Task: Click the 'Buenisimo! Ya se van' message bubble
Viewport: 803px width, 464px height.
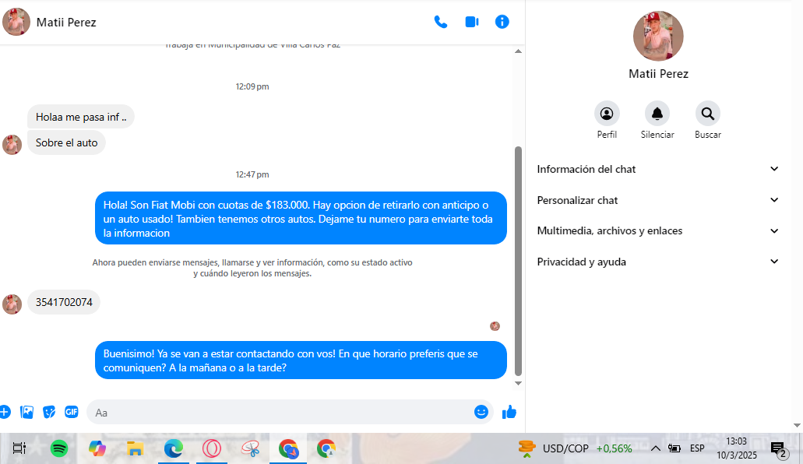Action: click(x=301, y=360)
